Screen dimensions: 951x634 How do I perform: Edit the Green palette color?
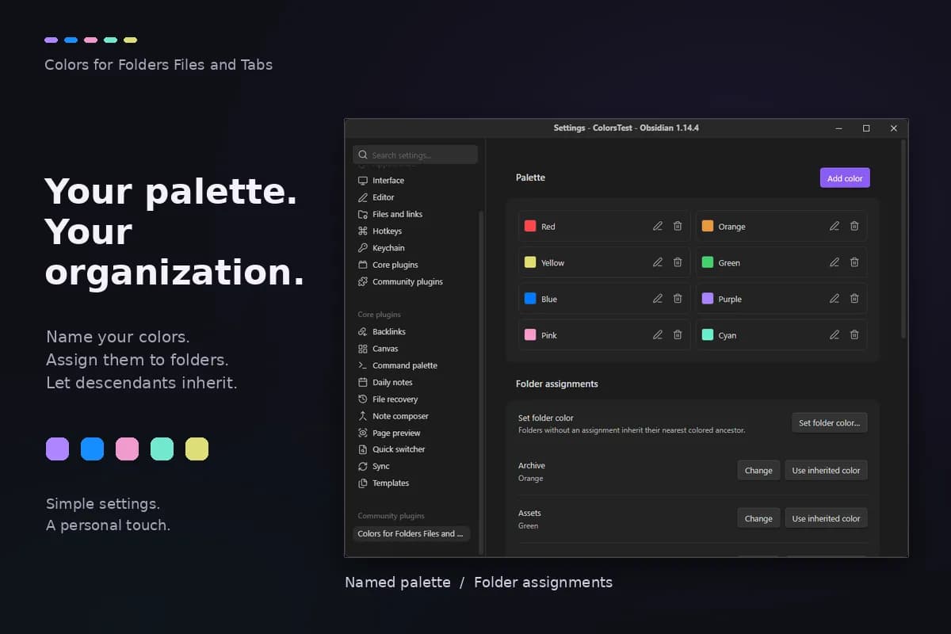tap(835, 262)
